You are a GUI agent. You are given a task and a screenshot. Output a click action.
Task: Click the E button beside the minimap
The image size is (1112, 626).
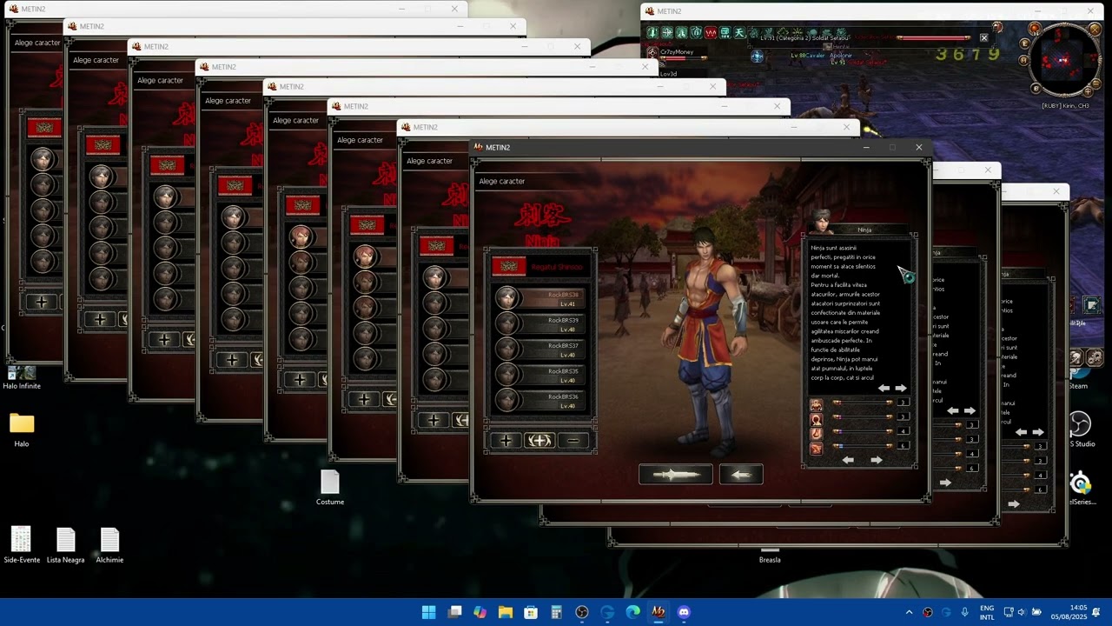pyautogui.click(x=1024, y=43)
